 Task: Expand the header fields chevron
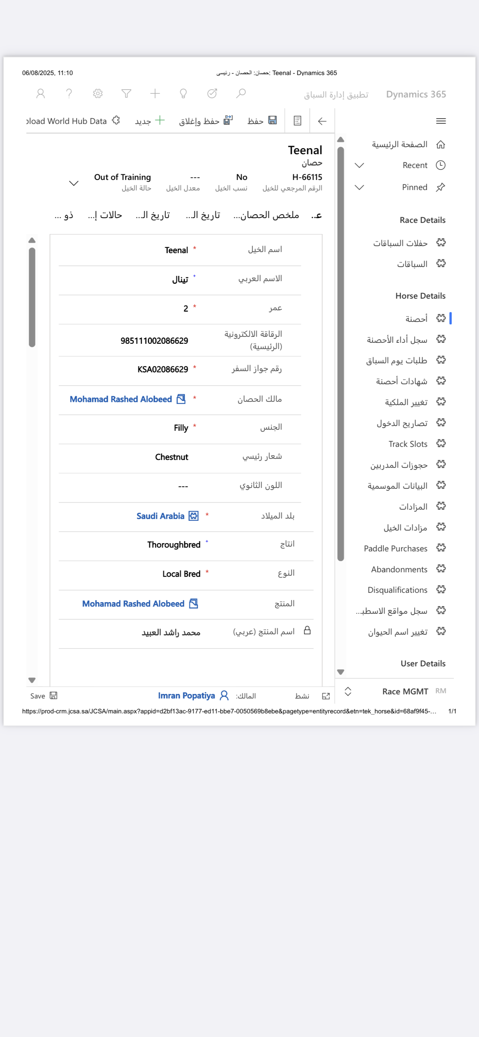coord(73,183)
